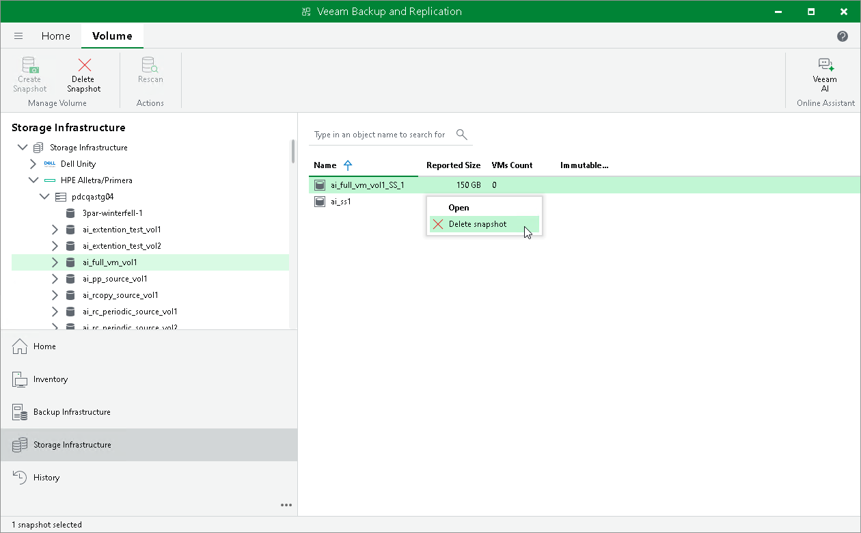The image size is (861, 533).
Task: Click the ai_full_vm_vol1 volume icon
Action: [x=70, y=262]
